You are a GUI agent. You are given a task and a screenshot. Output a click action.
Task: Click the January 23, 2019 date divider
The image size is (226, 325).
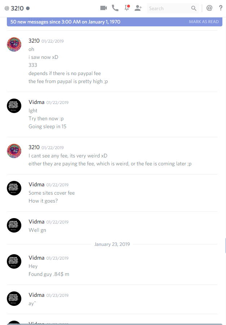tap(112, 244)
